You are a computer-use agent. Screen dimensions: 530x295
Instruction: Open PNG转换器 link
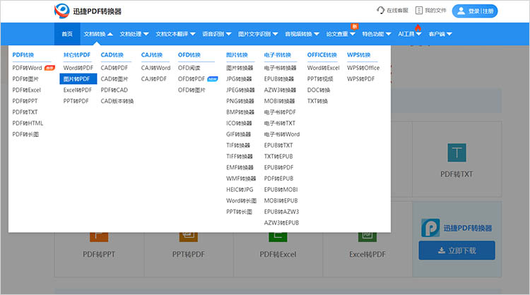(x=240, y=101)
